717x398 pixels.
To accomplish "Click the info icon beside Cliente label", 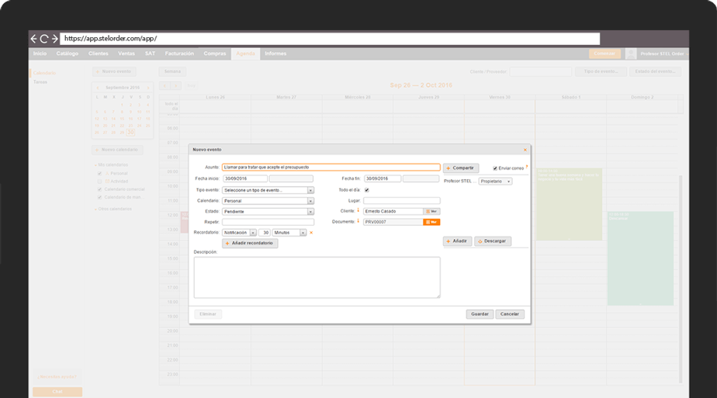I will pyautogui.click(x=358, y=211).
